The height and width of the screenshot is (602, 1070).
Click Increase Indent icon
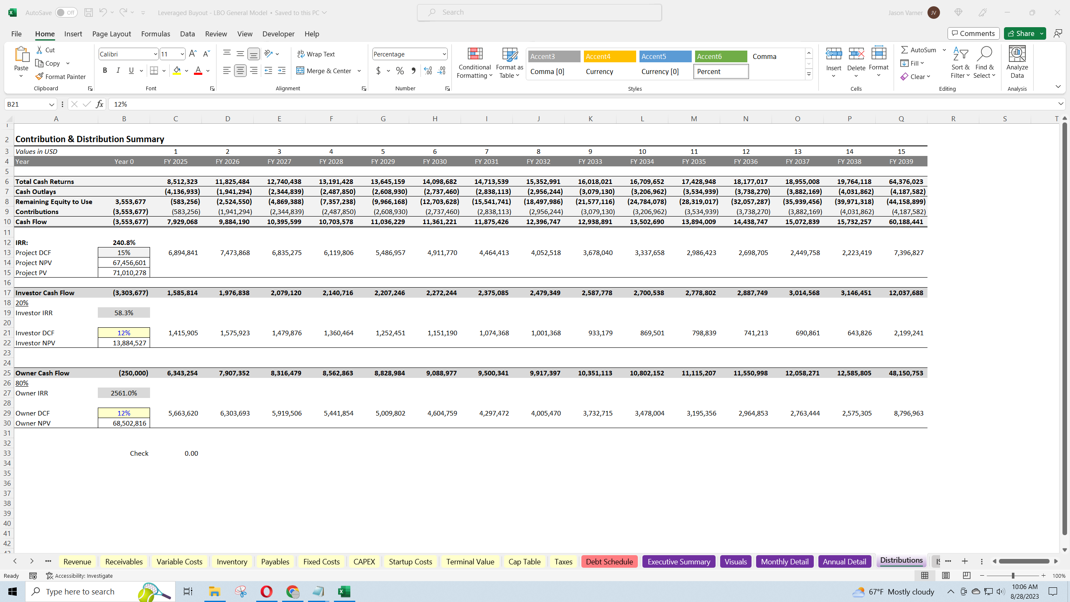[282, 71]
